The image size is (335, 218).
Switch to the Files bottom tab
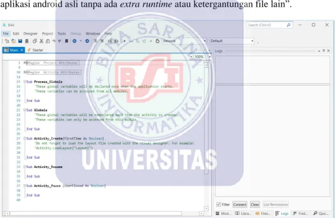[x=263, y=213]
